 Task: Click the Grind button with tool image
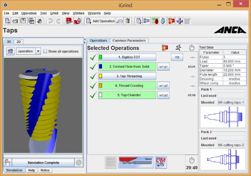click(x=136, y=162)
